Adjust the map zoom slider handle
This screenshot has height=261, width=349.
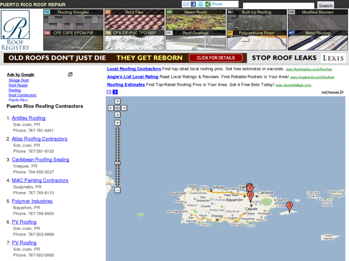point(118,163)
